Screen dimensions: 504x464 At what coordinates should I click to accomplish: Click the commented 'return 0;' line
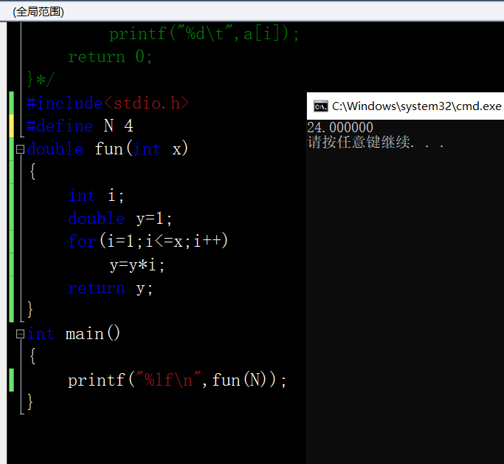pos(110,57)
